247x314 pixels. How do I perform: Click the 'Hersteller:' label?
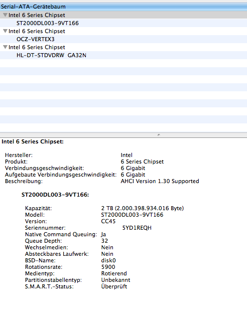(19, 155)
